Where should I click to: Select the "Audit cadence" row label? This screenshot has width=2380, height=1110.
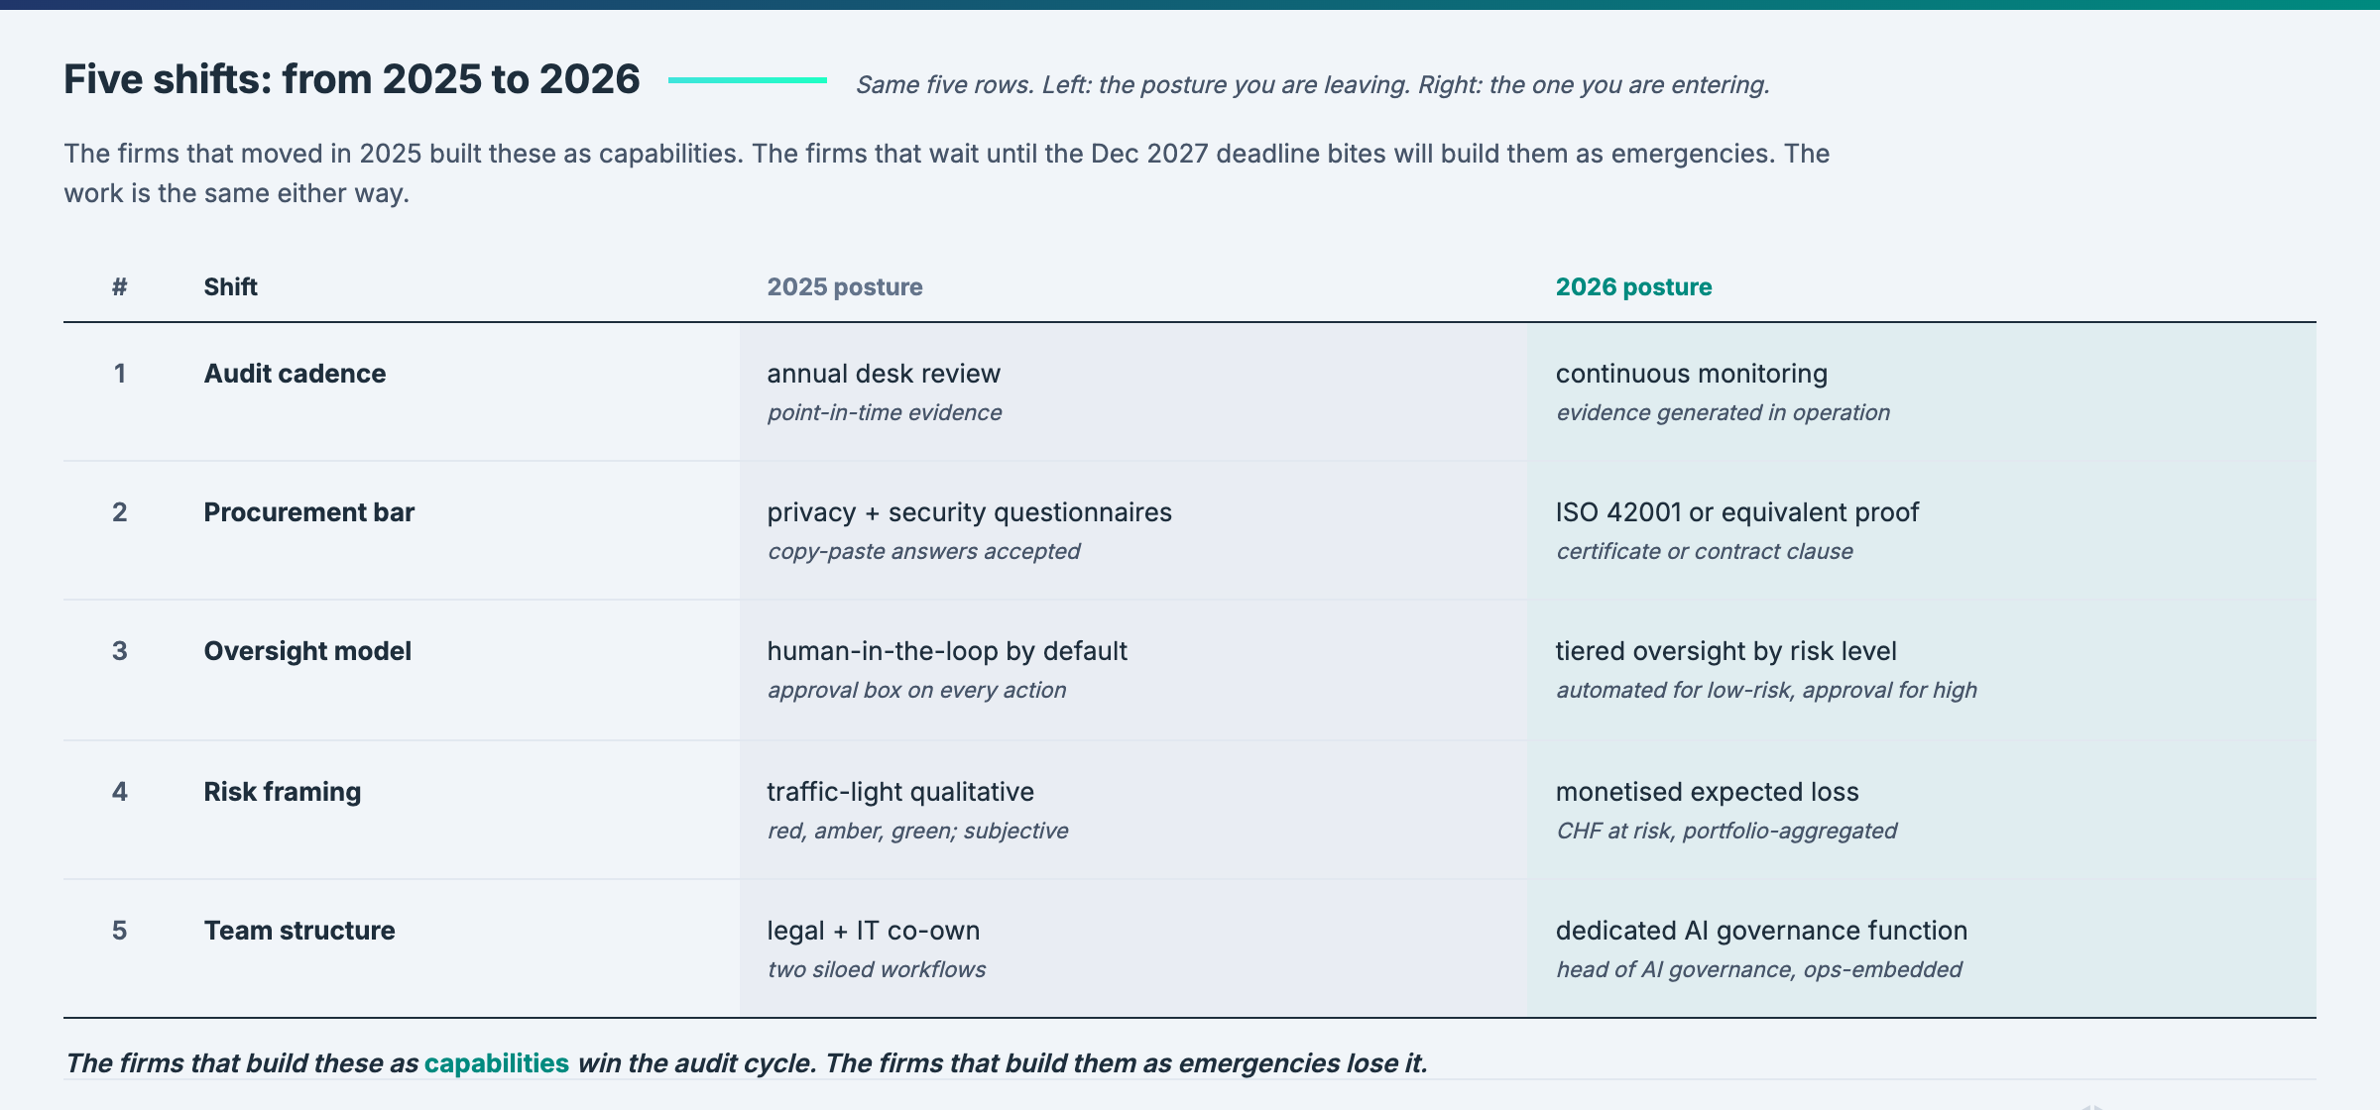pyautogui.click(x=295, y=374)
